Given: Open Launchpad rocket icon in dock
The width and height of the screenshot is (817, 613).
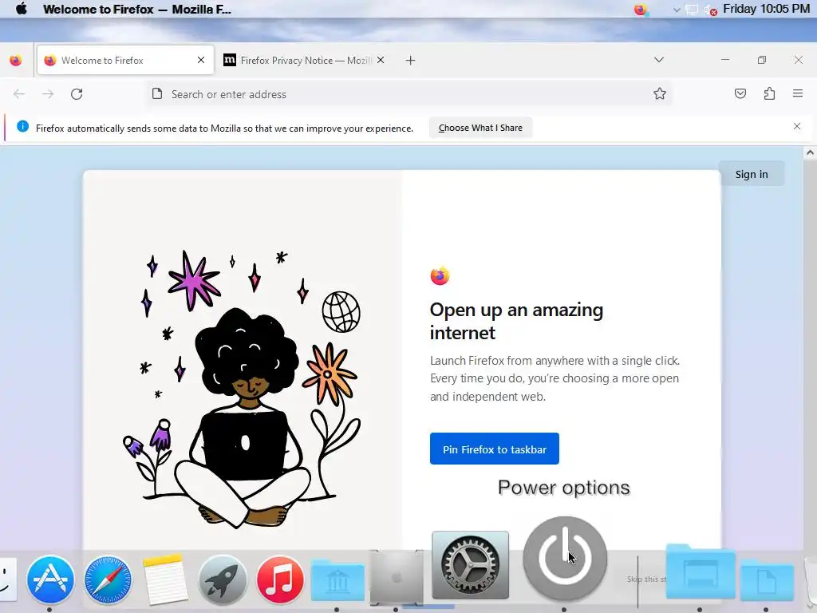Looking at the screenshot, I should [x=223, y=579].
